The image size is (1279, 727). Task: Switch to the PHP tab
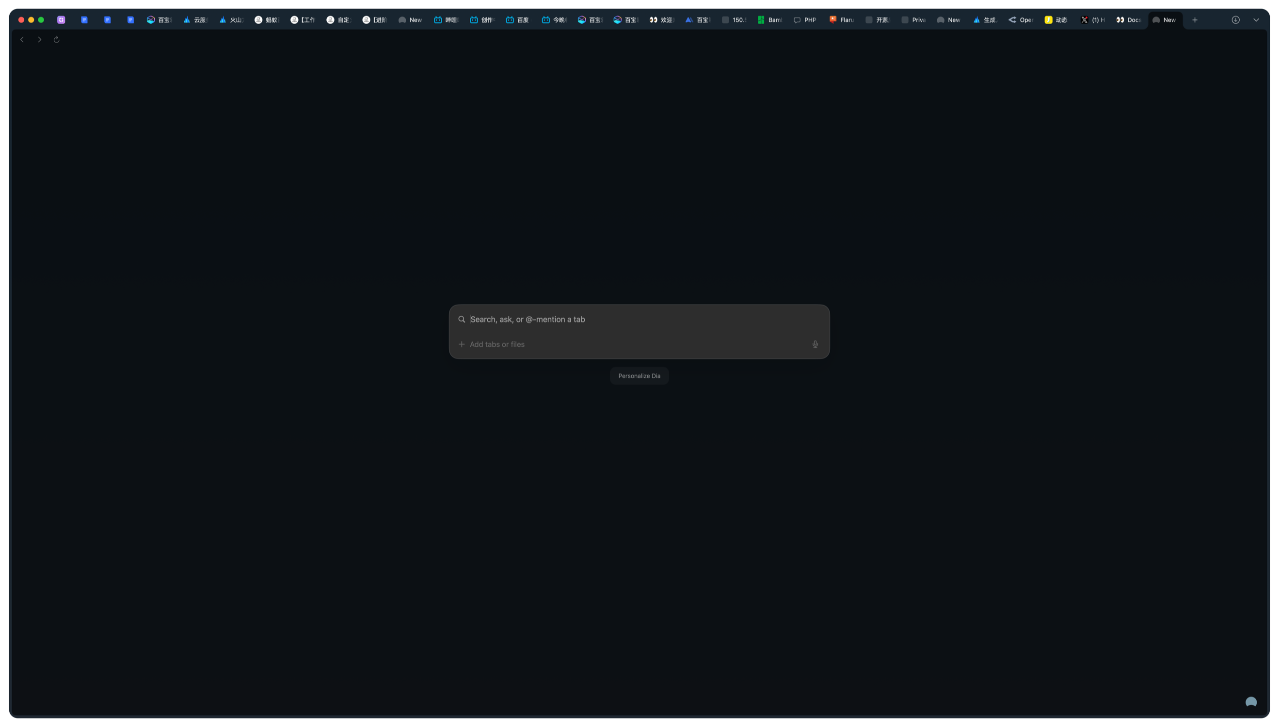click(x=805, y=20)
